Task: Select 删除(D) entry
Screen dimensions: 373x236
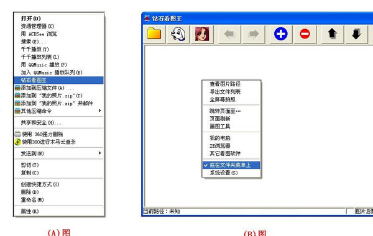Action: click(59, 192)
